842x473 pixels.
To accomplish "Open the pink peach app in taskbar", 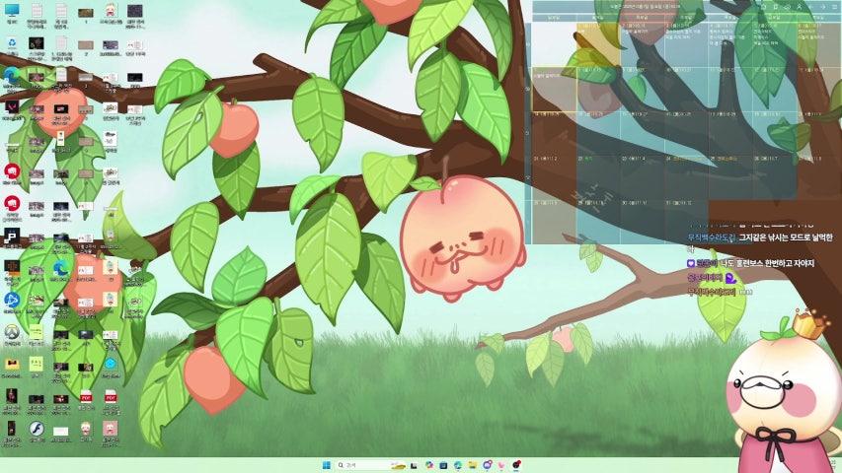I will point(501,465).
